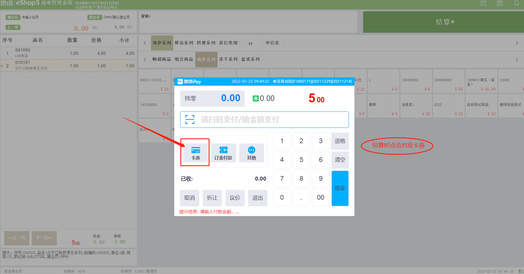Click keypad digit 7
Image resolution: width=524 pixels, height=274 pixels.
282,179
